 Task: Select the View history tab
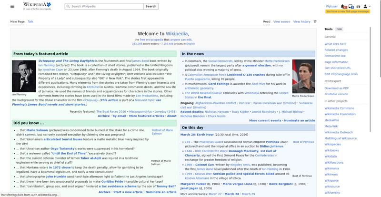(301, 21)
